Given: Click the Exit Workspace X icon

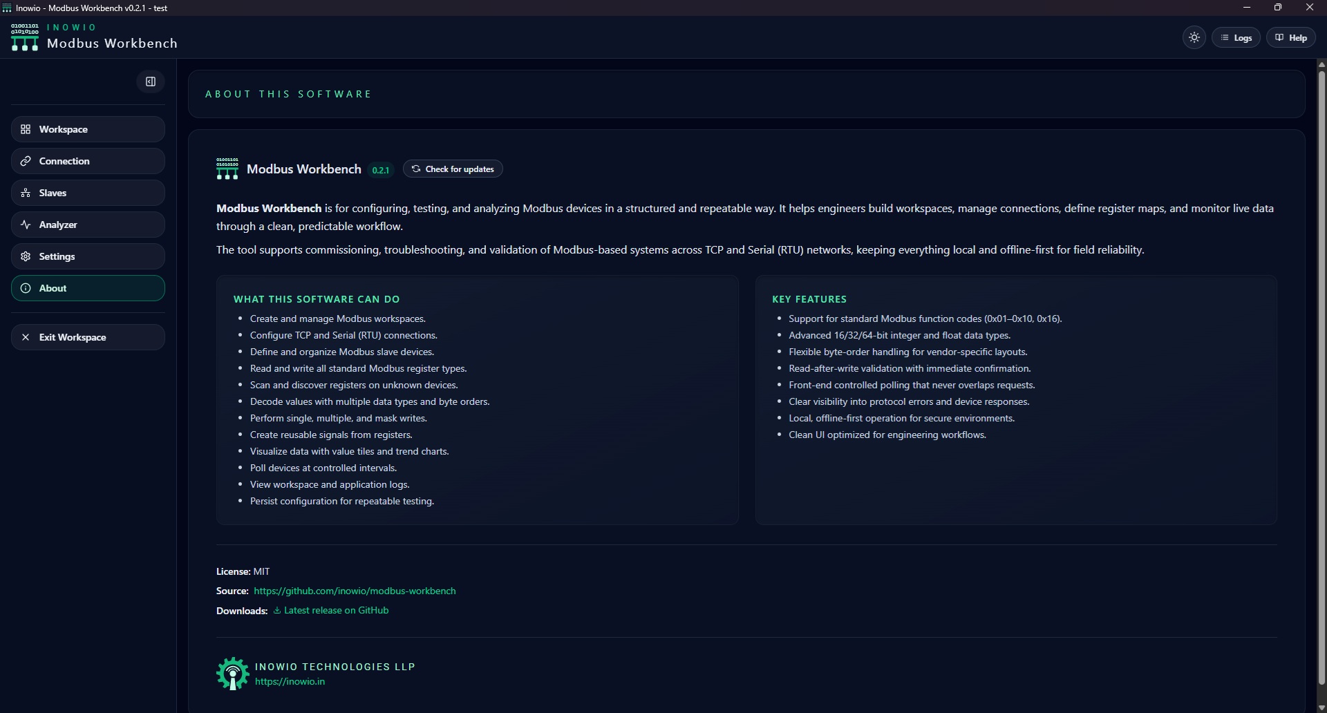Looking at the screenshot, I should [x=26, y=337].
